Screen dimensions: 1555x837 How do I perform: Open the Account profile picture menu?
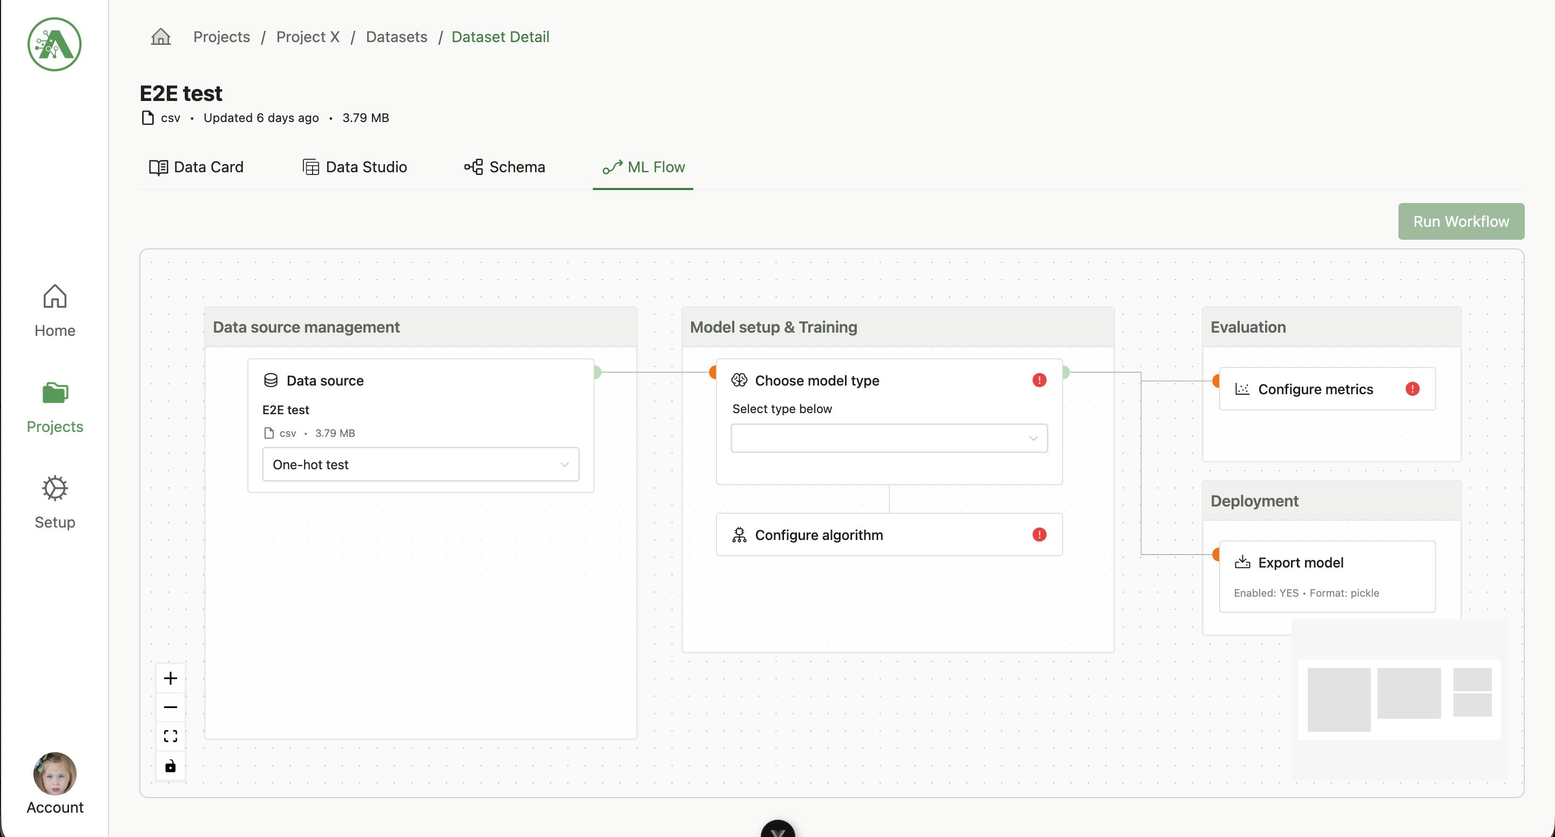(x=55, y=774)
